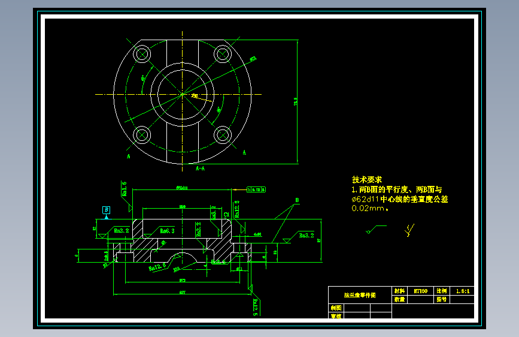This screenshot has height=337, width=519.
Task: Click the C1 chamfer annotation
Action: [226, 215]
